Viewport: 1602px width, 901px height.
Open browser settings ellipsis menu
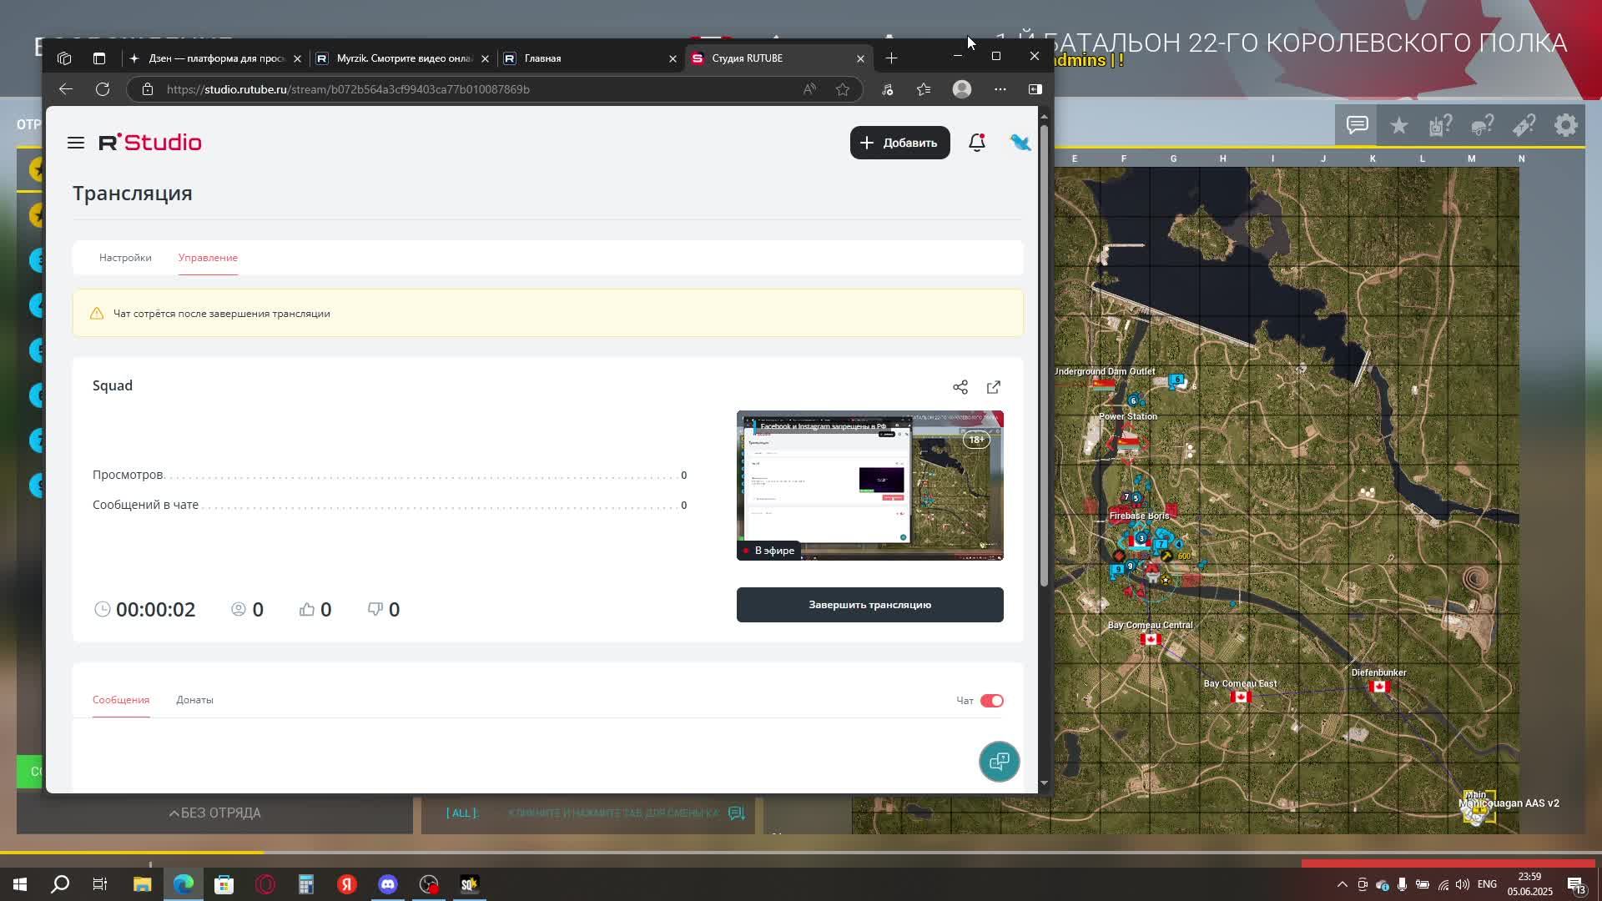[x=1000, y=89]
